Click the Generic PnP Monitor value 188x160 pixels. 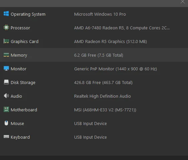116,69
